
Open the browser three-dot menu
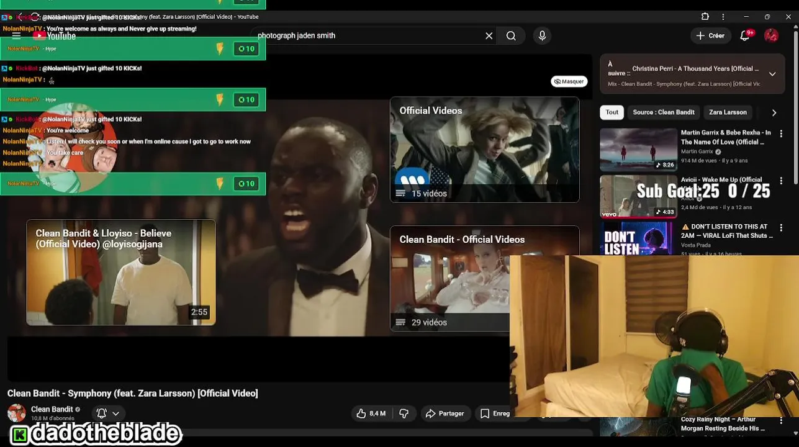point(723,17)
